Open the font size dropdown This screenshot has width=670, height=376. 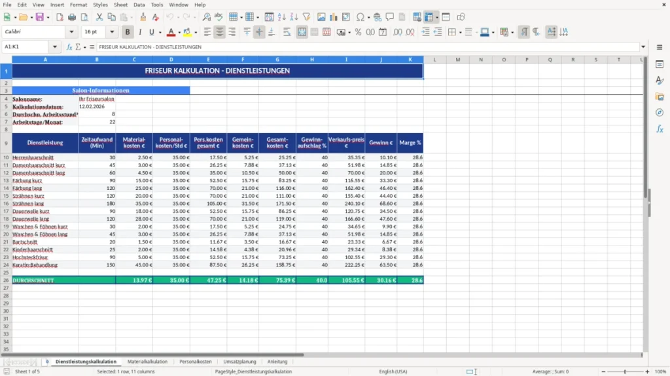pyautogui.click(x=112, y=31)
